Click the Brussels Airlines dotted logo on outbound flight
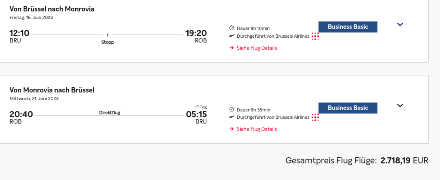440x180 pixels. 315,36
